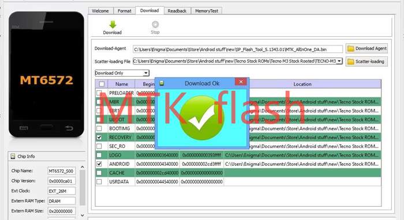
Task: Click the LOGO row location path
Action: click(302, 155)
